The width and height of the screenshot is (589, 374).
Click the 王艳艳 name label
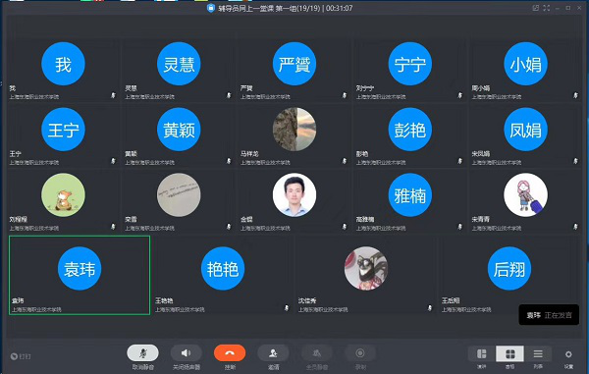tap(164, 300)
